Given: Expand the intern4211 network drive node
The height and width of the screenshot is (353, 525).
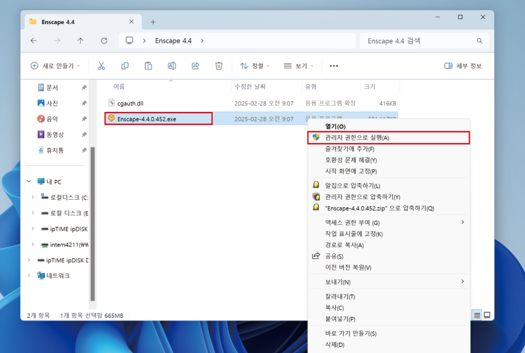Looking at the screenshot, I should coord(33,244).
